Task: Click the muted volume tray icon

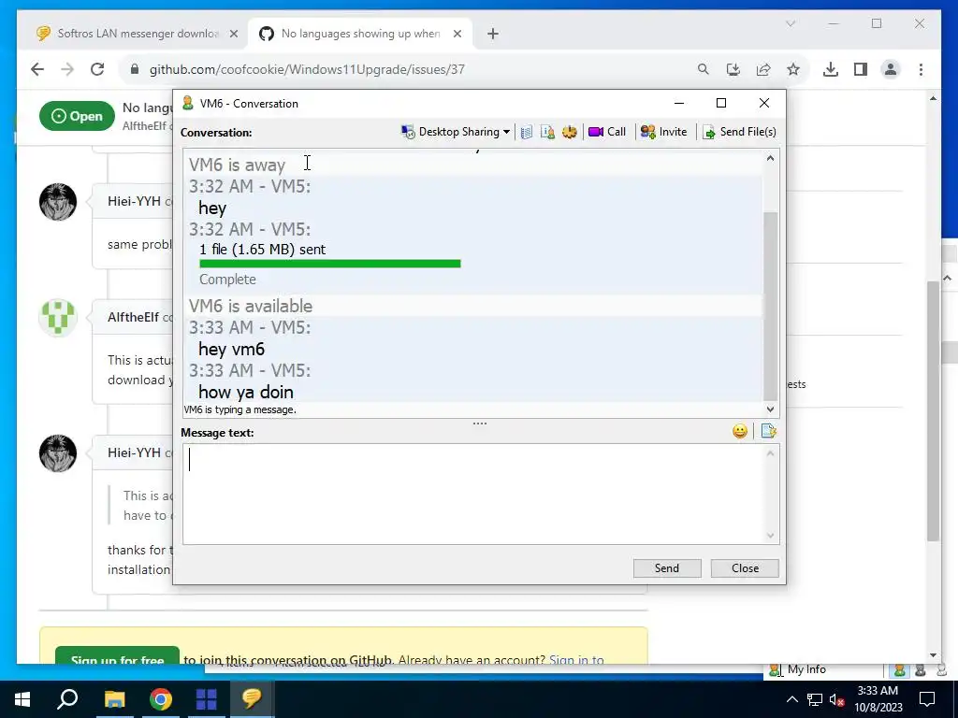Action: [837, 699]
